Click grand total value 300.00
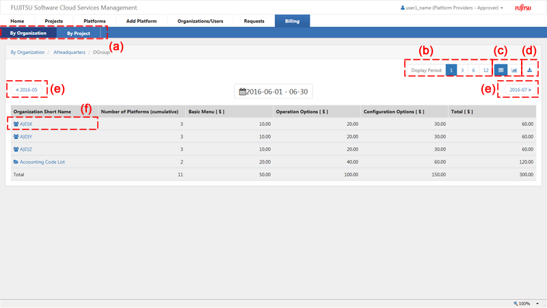 [x=526, y=175]
